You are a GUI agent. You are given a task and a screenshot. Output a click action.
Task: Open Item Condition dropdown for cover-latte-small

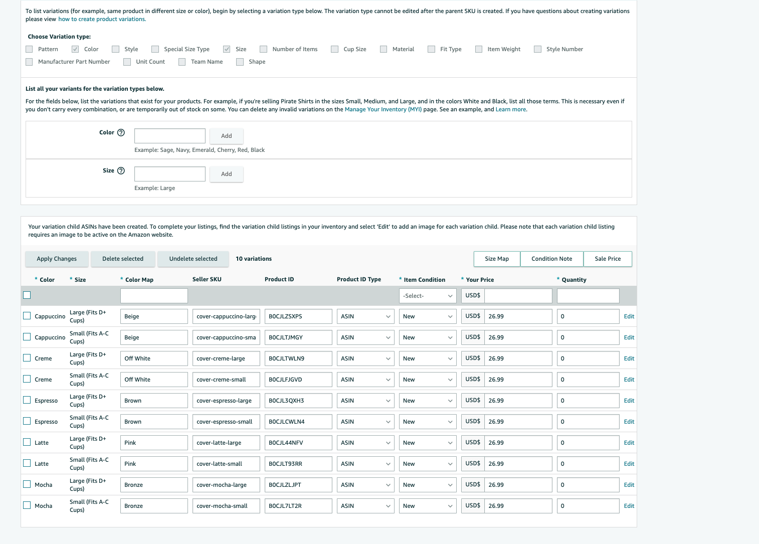[x=428, y=464]
